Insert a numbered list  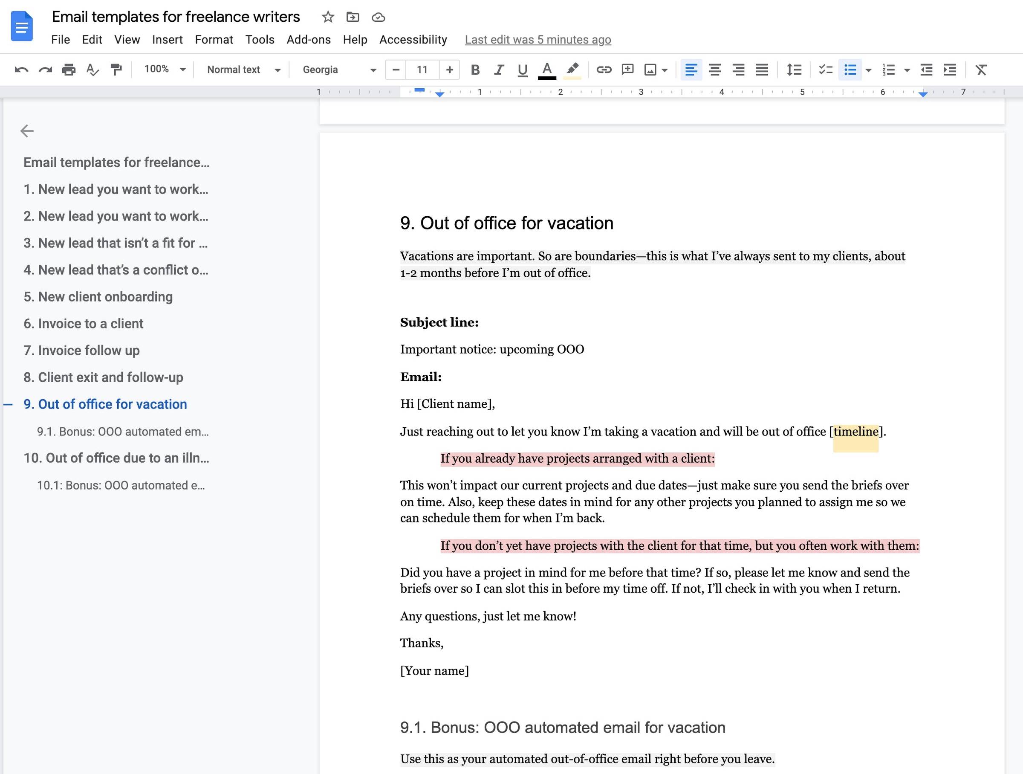[x=888, y=70]
